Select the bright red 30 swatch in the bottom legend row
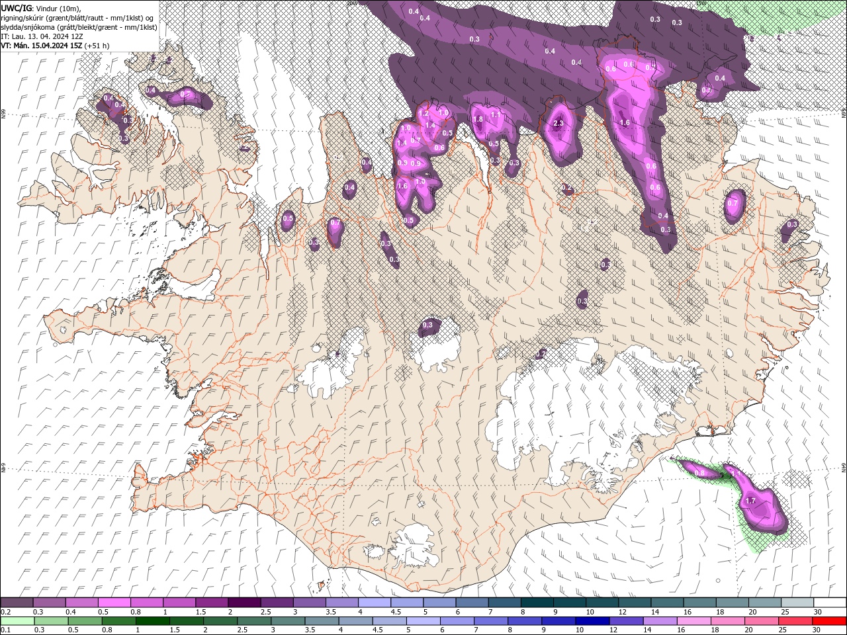Screen dimensions: 847x635 pos(830,621)
